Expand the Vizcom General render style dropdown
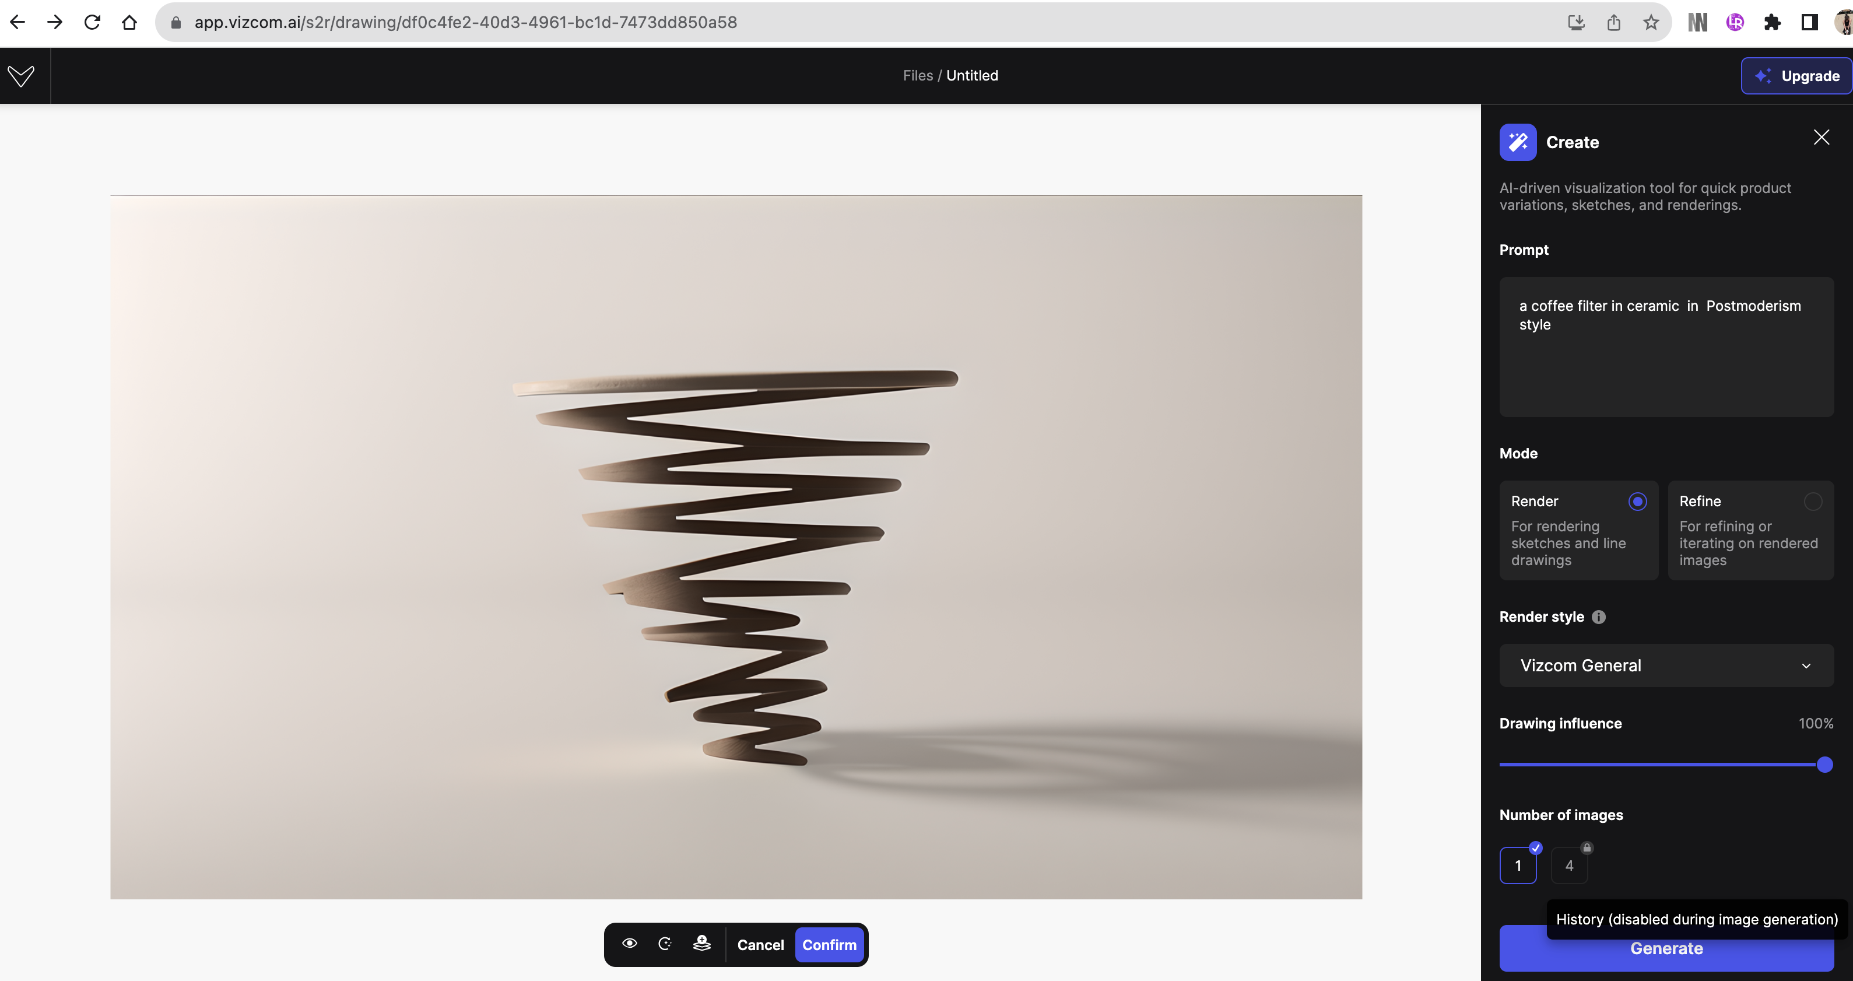 pos(1666,665)
